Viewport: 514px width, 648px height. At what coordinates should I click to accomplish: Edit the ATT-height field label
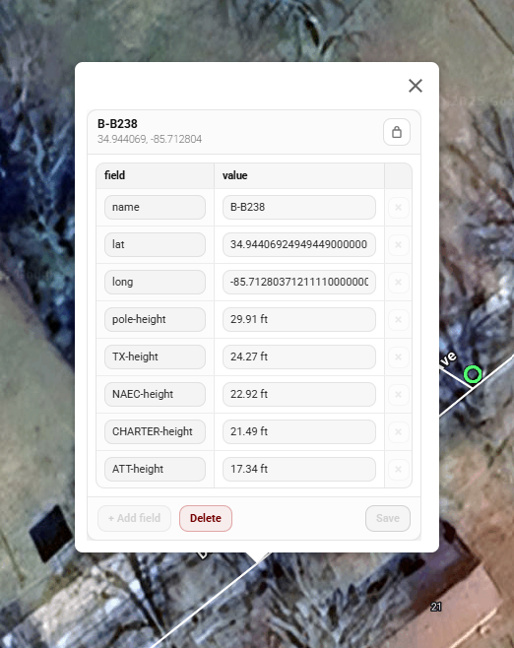pos(155,469)
